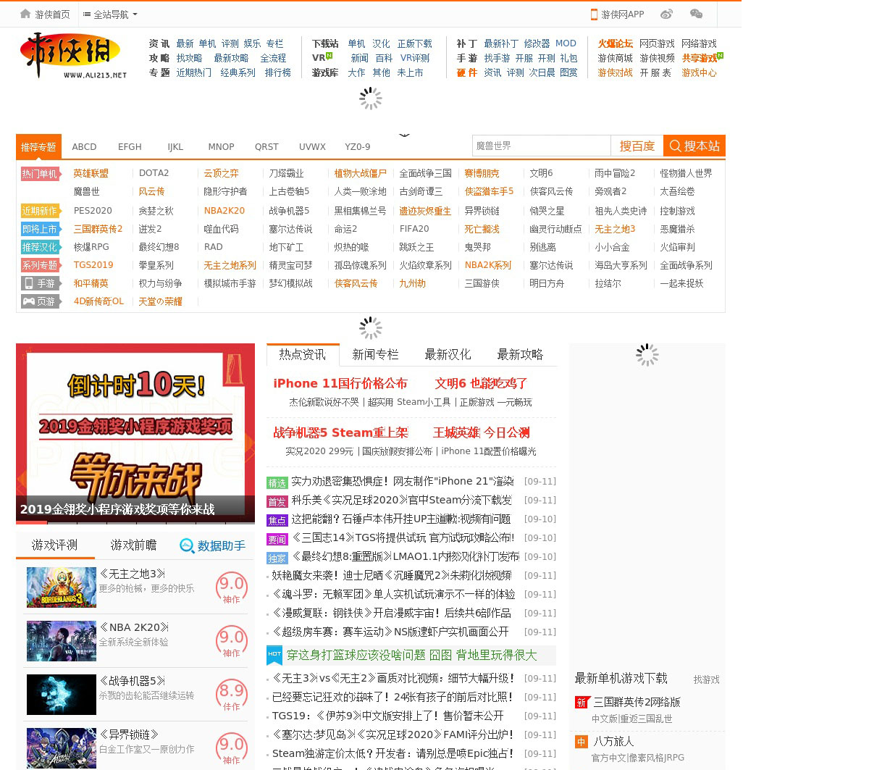Click the magenta 要闻 news tag
Screen dimensions: 869x770
277,539
